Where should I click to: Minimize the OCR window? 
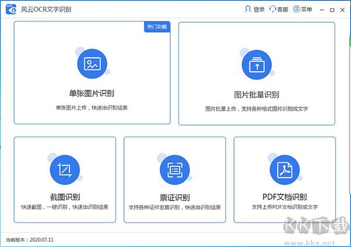(x=322, y=10)
